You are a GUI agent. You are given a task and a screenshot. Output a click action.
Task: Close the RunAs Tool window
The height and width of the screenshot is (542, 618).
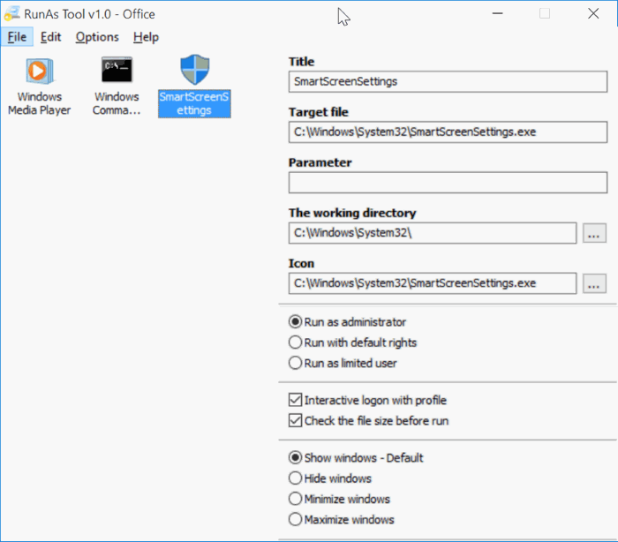[x=593, y=14]
